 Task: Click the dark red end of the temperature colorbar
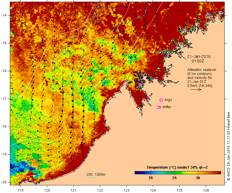pyautogui.click(x=219, y=173)
